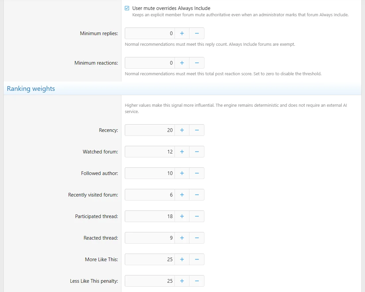365x292 pixels.
Task: Decrease Minimum replies with minus icon
Action: (x=197, y=33)
